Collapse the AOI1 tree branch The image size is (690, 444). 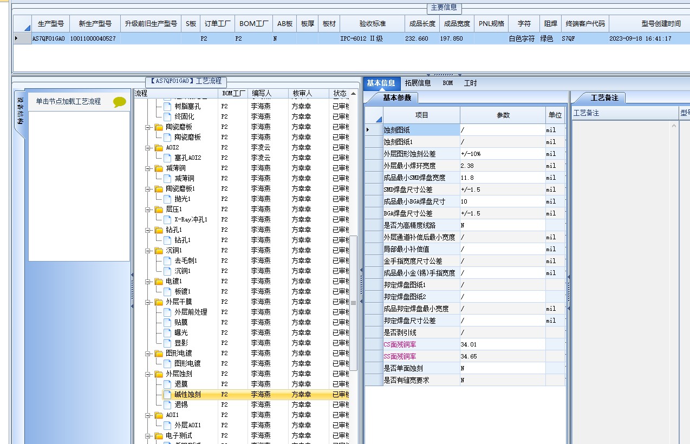[148, 415]
